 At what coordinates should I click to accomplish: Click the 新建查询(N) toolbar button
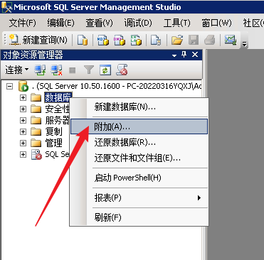click(38, 40)
